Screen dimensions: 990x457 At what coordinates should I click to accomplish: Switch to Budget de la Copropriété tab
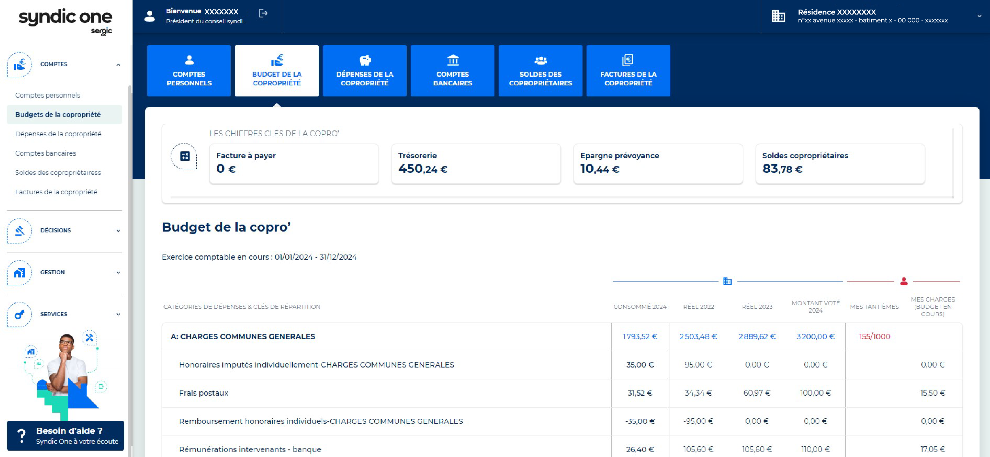tap(277, 71)
